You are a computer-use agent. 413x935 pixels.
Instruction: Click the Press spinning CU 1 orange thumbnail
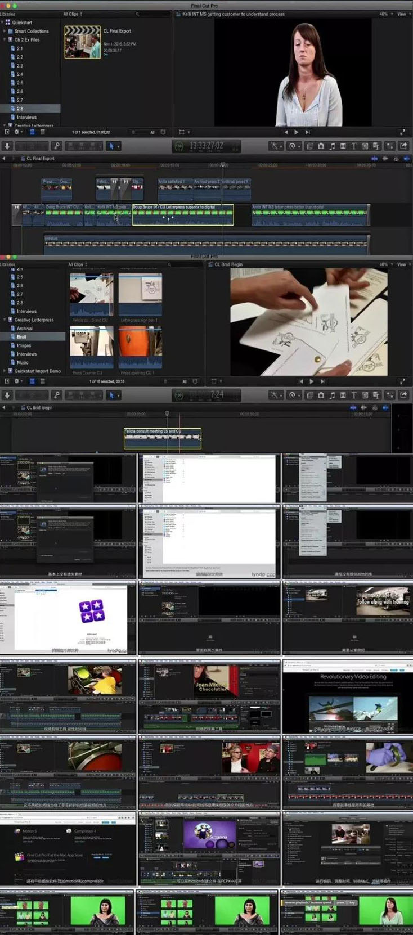tap(140, 347)
